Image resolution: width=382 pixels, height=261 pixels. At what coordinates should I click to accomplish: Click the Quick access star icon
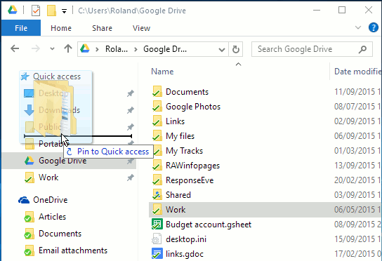coord(25,76)
